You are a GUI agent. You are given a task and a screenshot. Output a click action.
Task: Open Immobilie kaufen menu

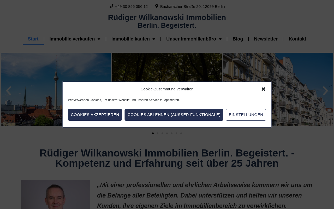pyautogui.click(x=130, y=39)
